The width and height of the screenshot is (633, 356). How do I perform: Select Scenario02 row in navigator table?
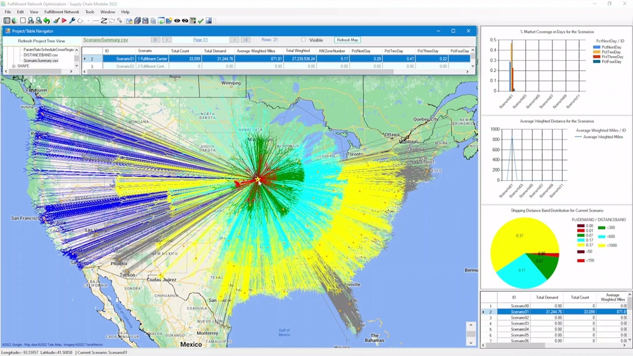(x=276, y=66)
